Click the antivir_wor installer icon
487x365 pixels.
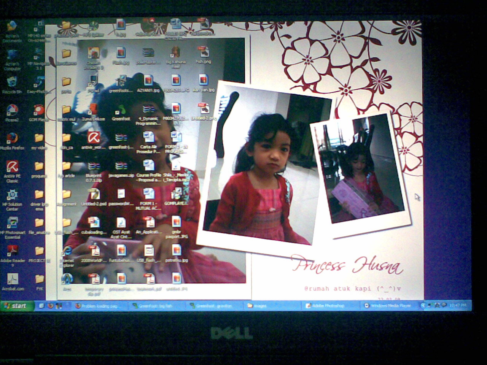pos(94,141)
